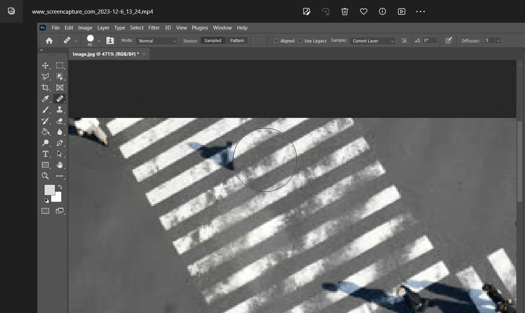This screenshot has width=525, height=313.
Task: Select the Blur tool
Action: [60, 132]
